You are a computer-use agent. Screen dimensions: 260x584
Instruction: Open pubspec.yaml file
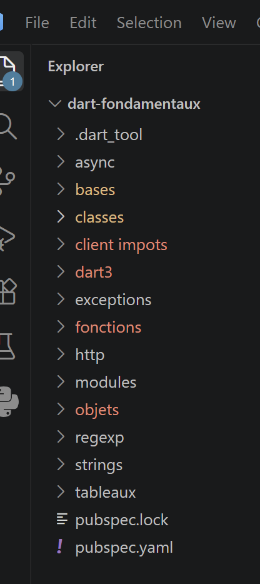tap(124, 548)
